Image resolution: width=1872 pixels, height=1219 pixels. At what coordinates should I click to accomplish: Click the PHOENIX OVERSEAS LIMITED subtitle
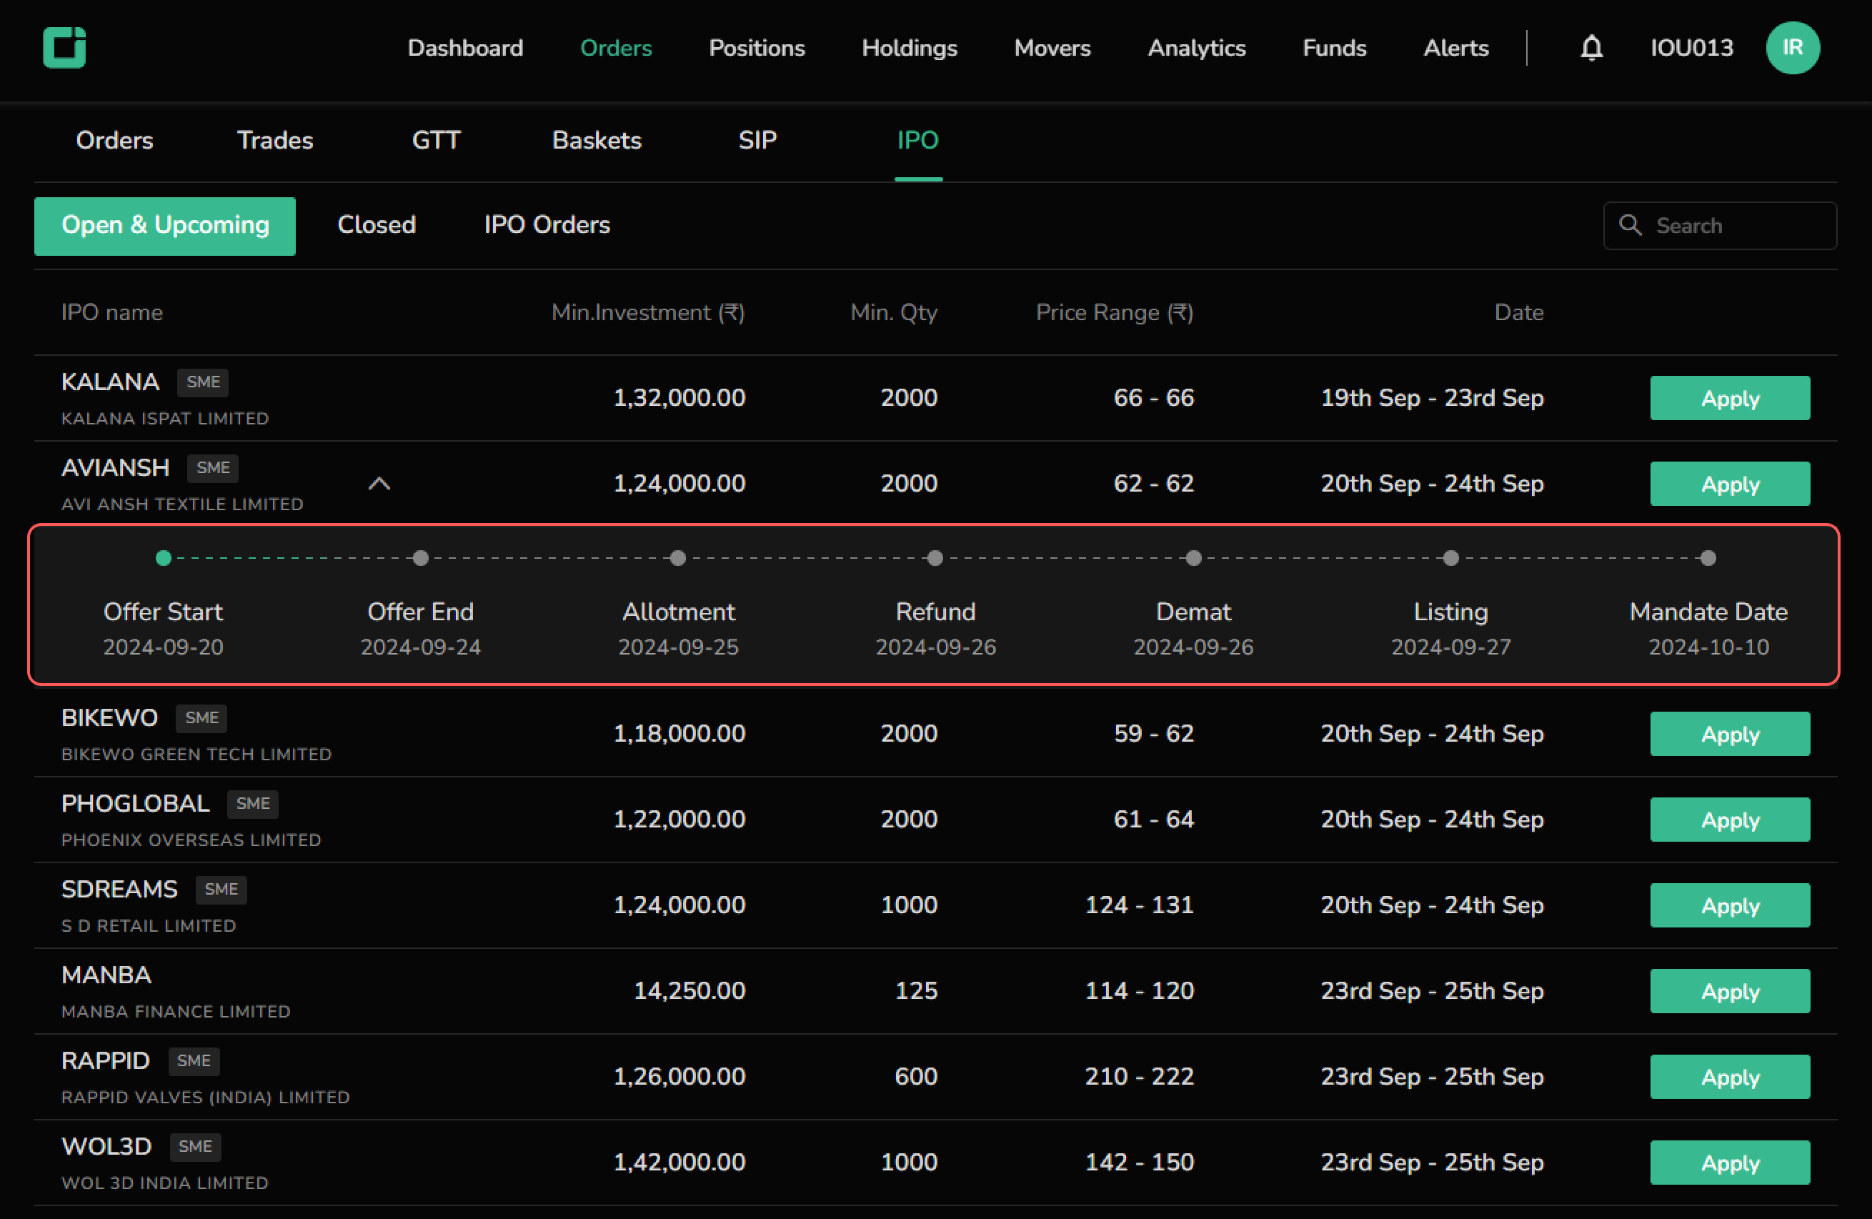point(191,840)
